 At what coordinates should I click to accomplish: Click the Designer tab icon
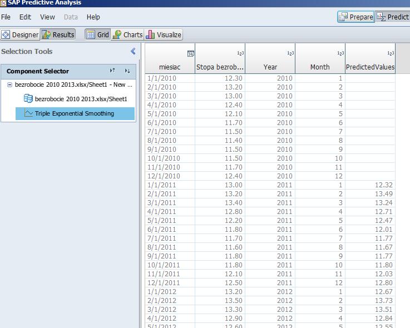6,34
